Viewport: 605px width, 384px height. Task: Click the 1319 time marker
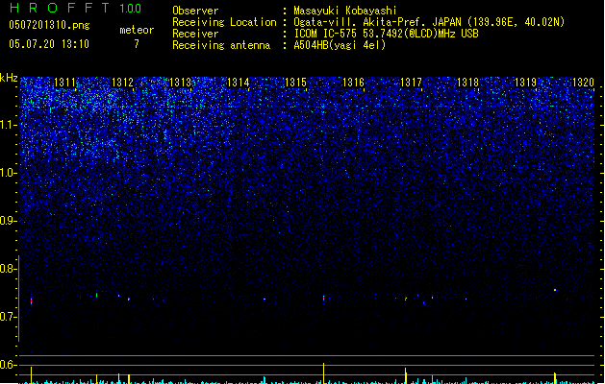pos(526,83)
